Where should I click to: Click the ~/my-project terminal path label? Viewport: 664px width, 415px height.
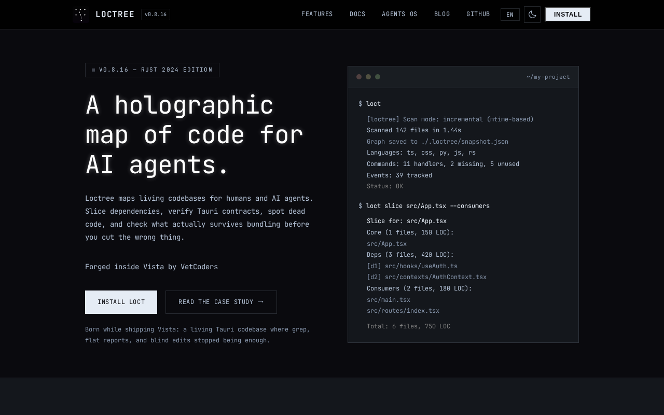tap(548, 77)
